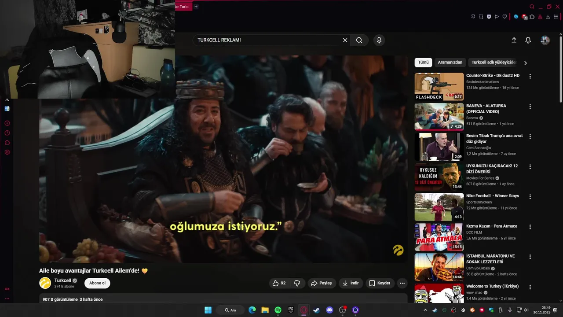Open Opera sidebar settings gear
This screenshot has width=563, height=317.
point(7,152)
